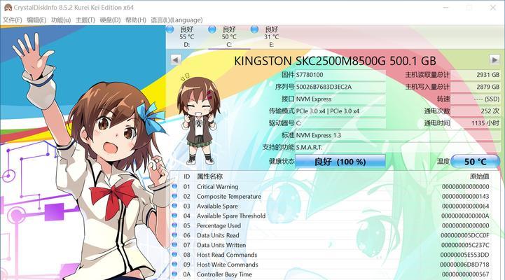Click the status orb for drive D:

170,29
